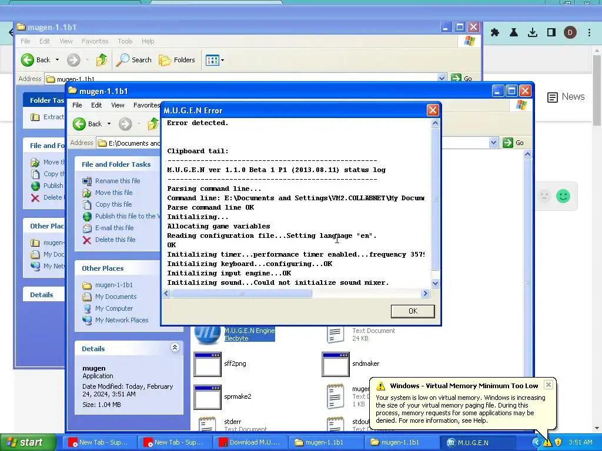Expand hidden tray icons arrow

(536, 442)
